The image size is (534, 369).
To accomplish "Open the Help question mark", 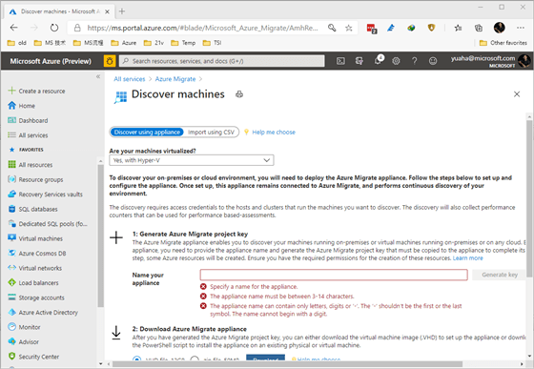I will tap(414, 61).
